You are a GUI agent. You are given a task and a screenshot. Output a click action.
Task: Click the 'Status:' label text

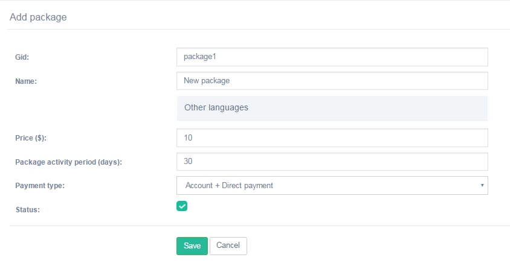(27, 210)
